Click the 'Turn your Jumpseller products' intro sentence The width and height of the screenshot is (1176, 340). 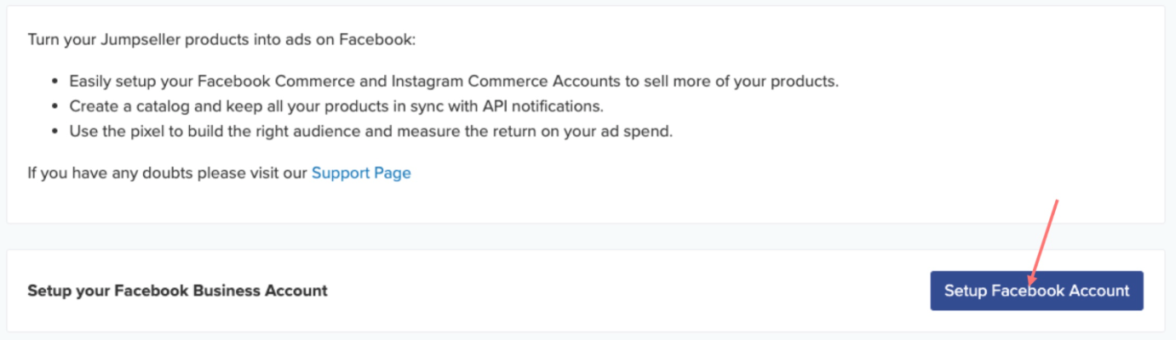click(x=221, y=40)
